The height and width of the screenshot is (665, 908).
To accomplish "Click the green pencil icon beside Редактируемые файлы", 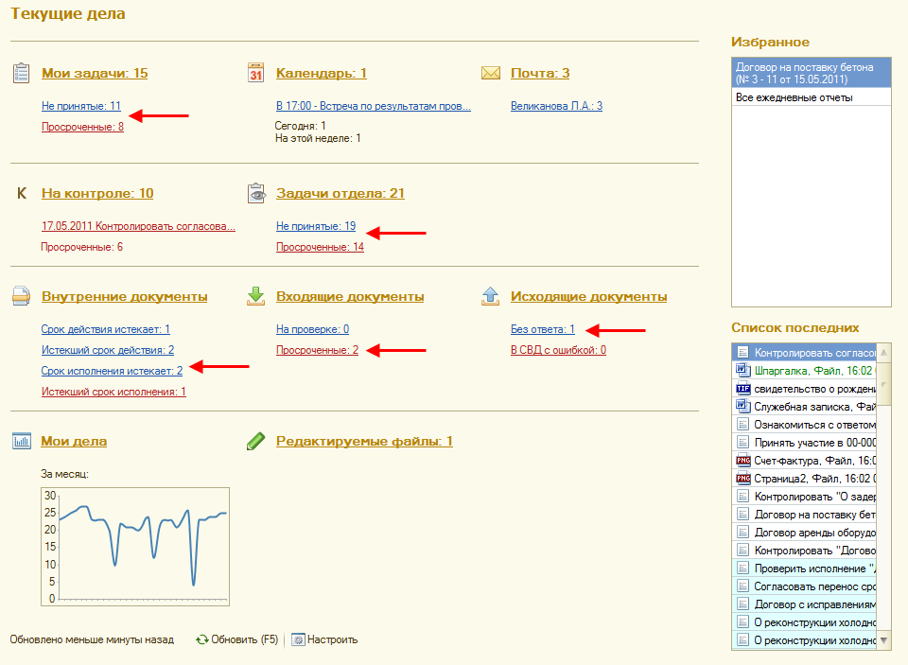I will (255, 441).
